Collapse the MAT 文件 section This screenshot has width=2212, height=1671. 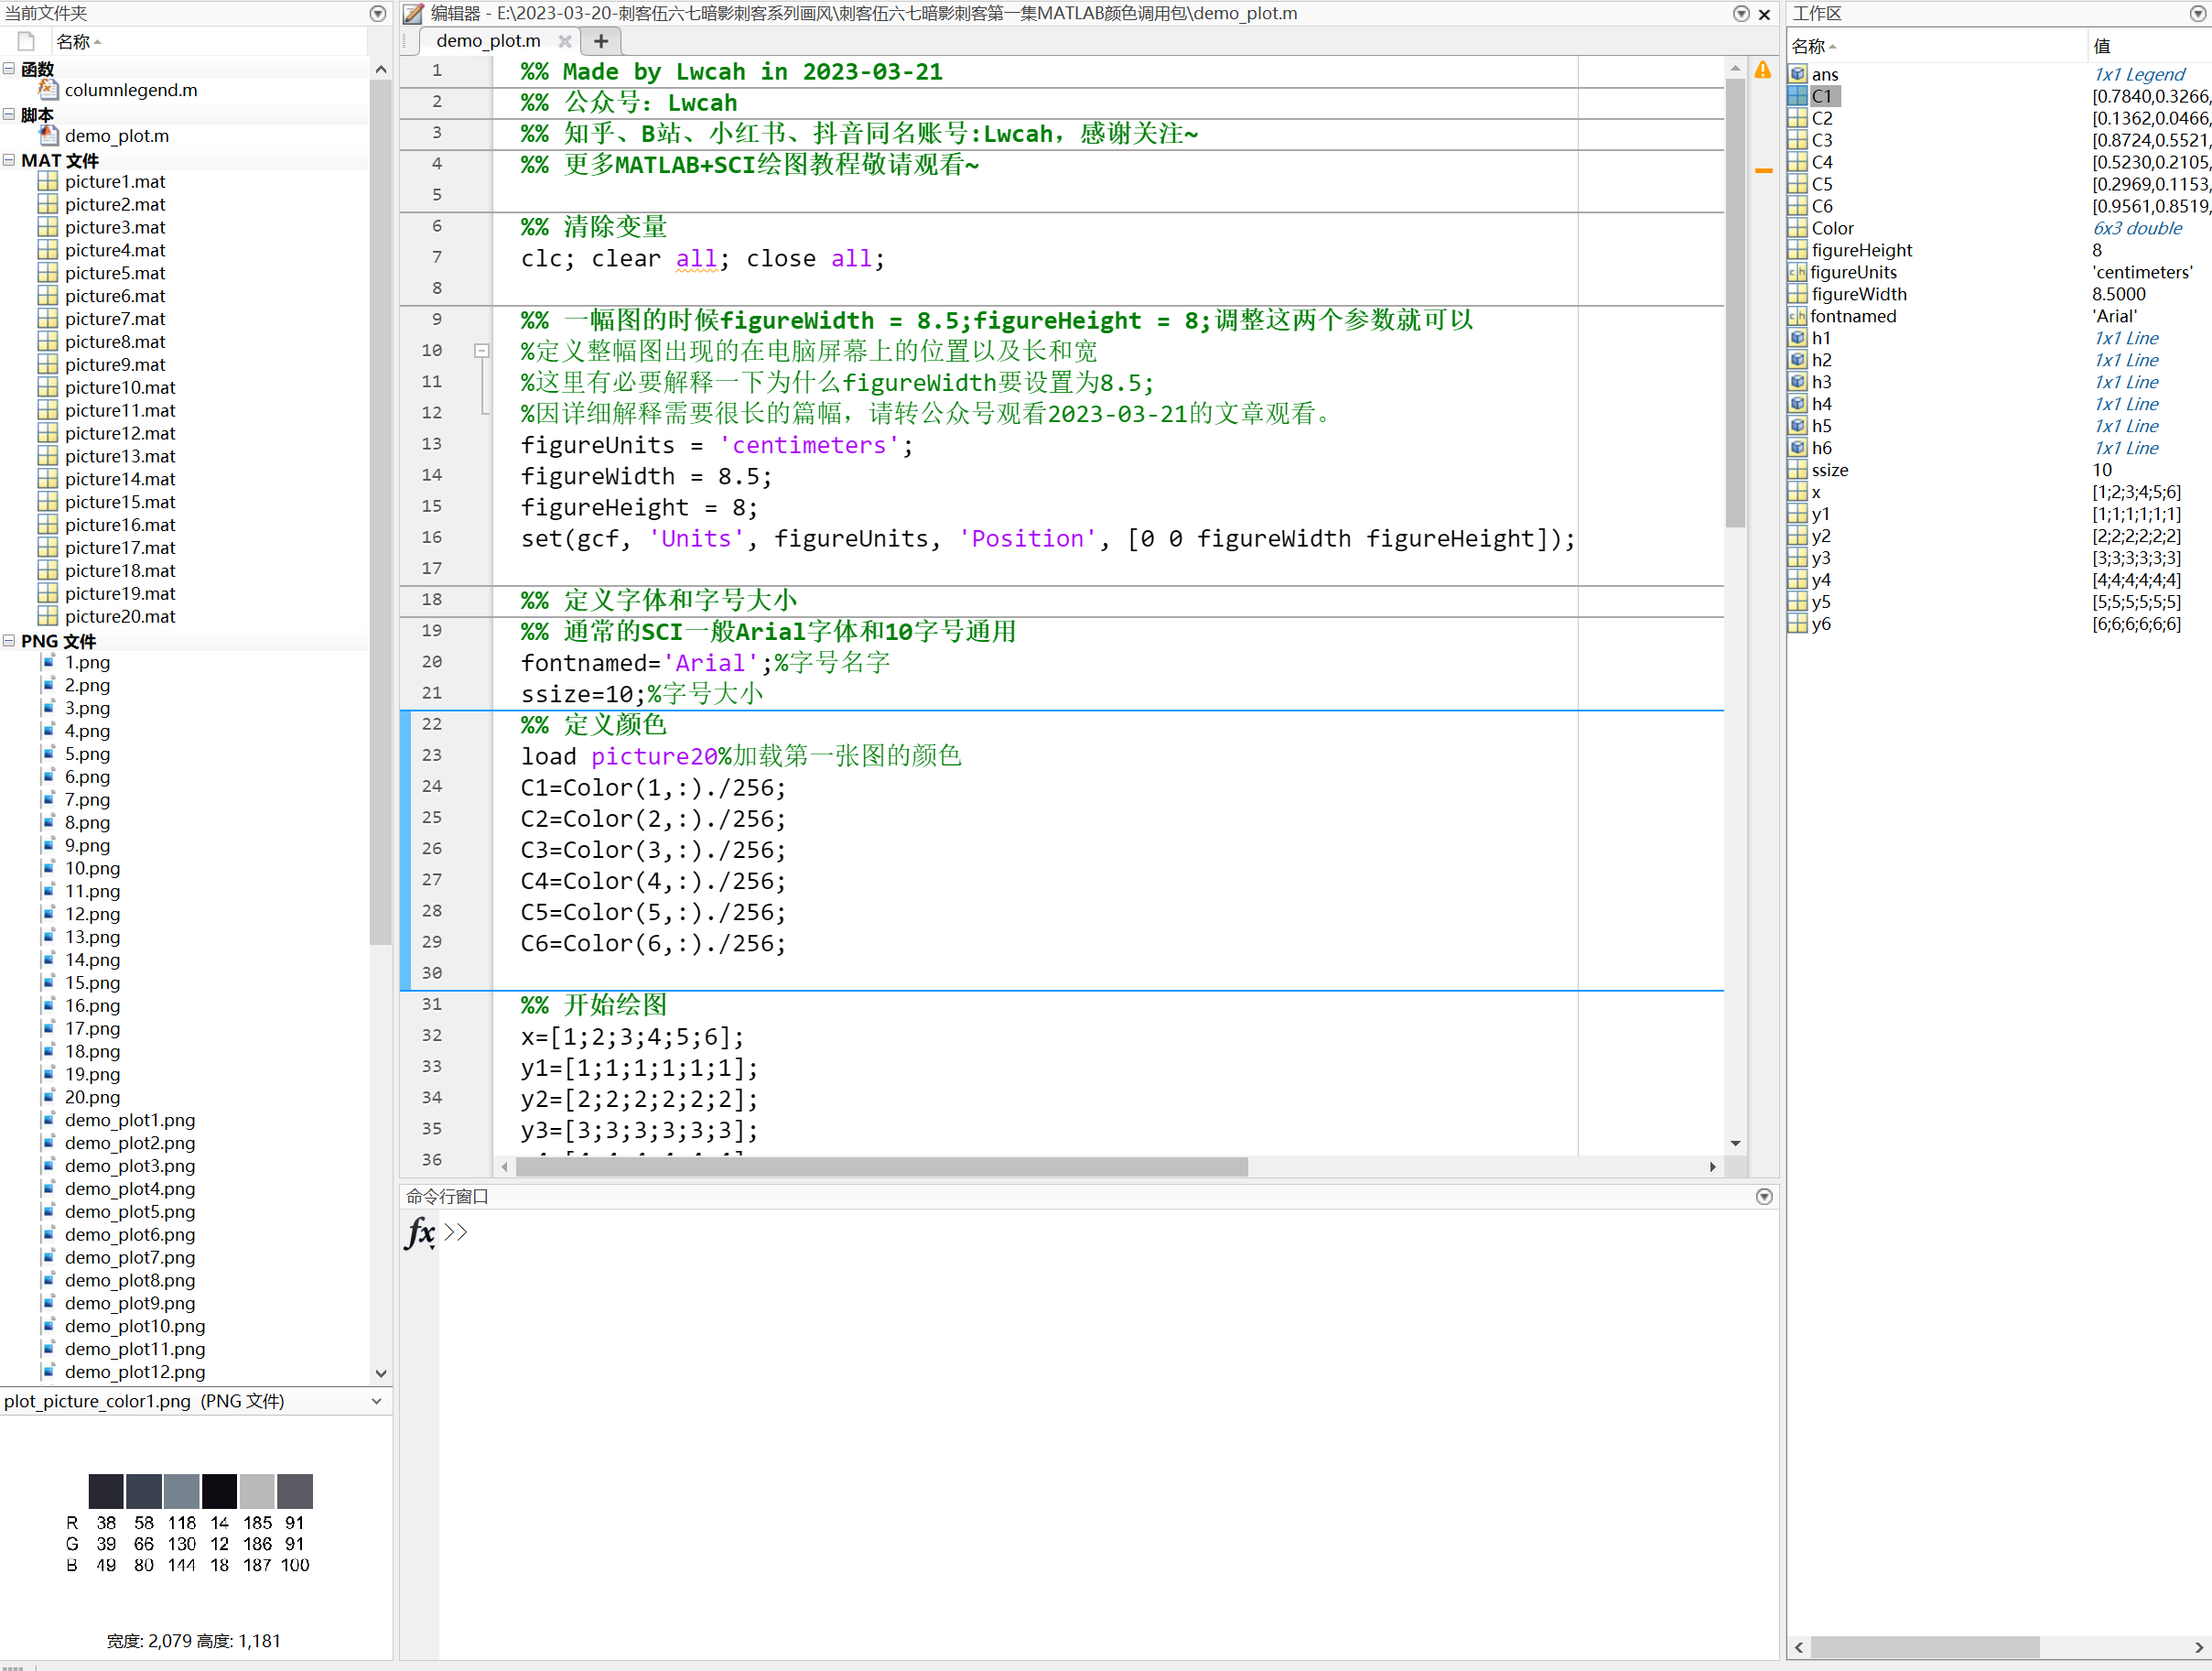pyautogui.click(x=9, y=159)
